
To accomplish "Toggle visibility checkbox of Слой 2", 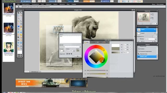I will pyautogui.click(x=155, y=29).
